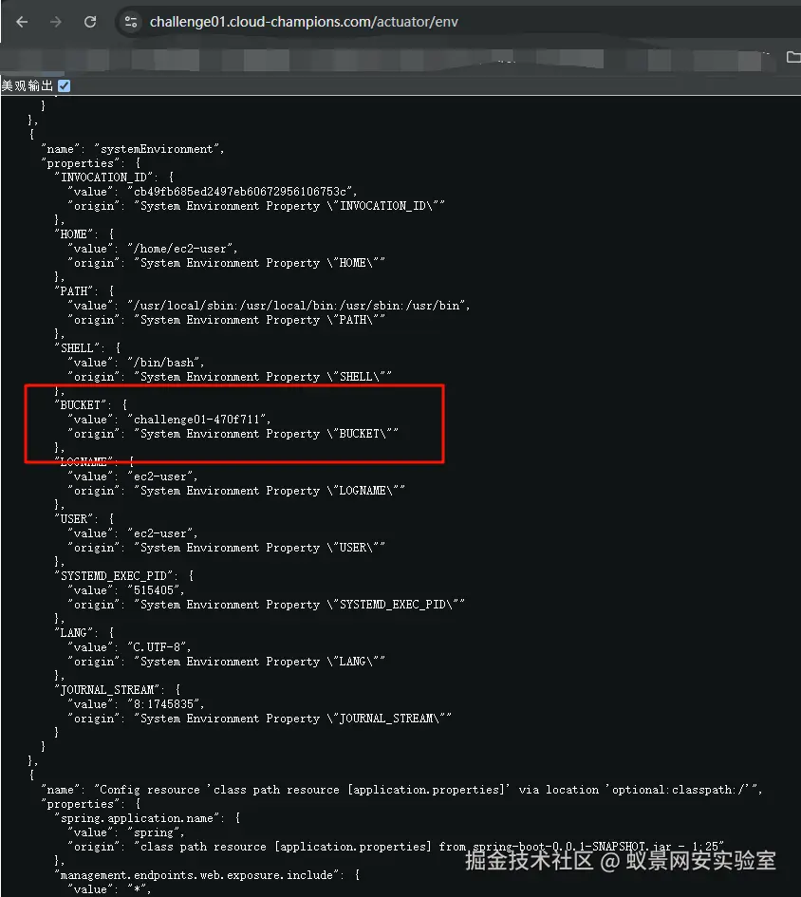Viewport: 801px width, 897px height.
Task: Select the ec2-user value under LOGNAME
Action: tap(160, 477)
